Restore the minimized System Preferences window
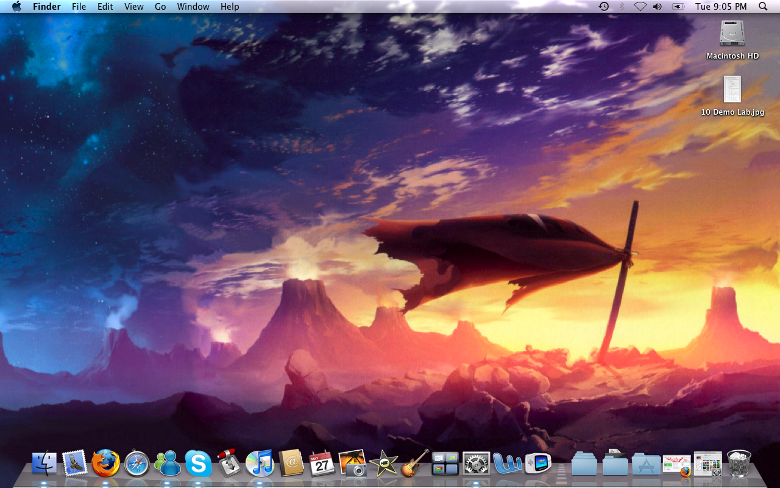 [707, 464]
